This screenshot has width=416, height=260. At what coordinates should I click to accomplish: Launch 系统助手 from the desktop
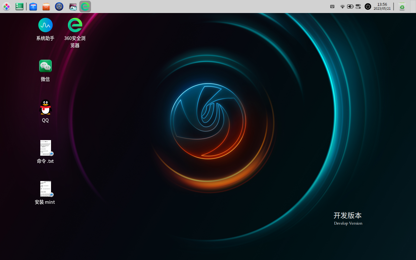[45, 25]
